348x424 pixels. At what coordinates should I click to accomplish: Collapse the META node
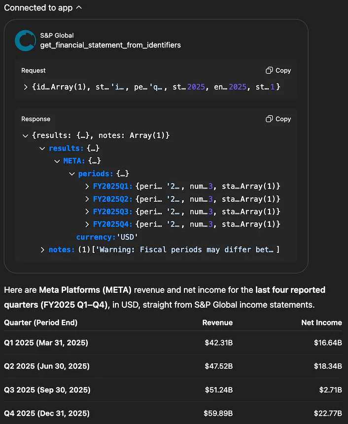point(57,161)
